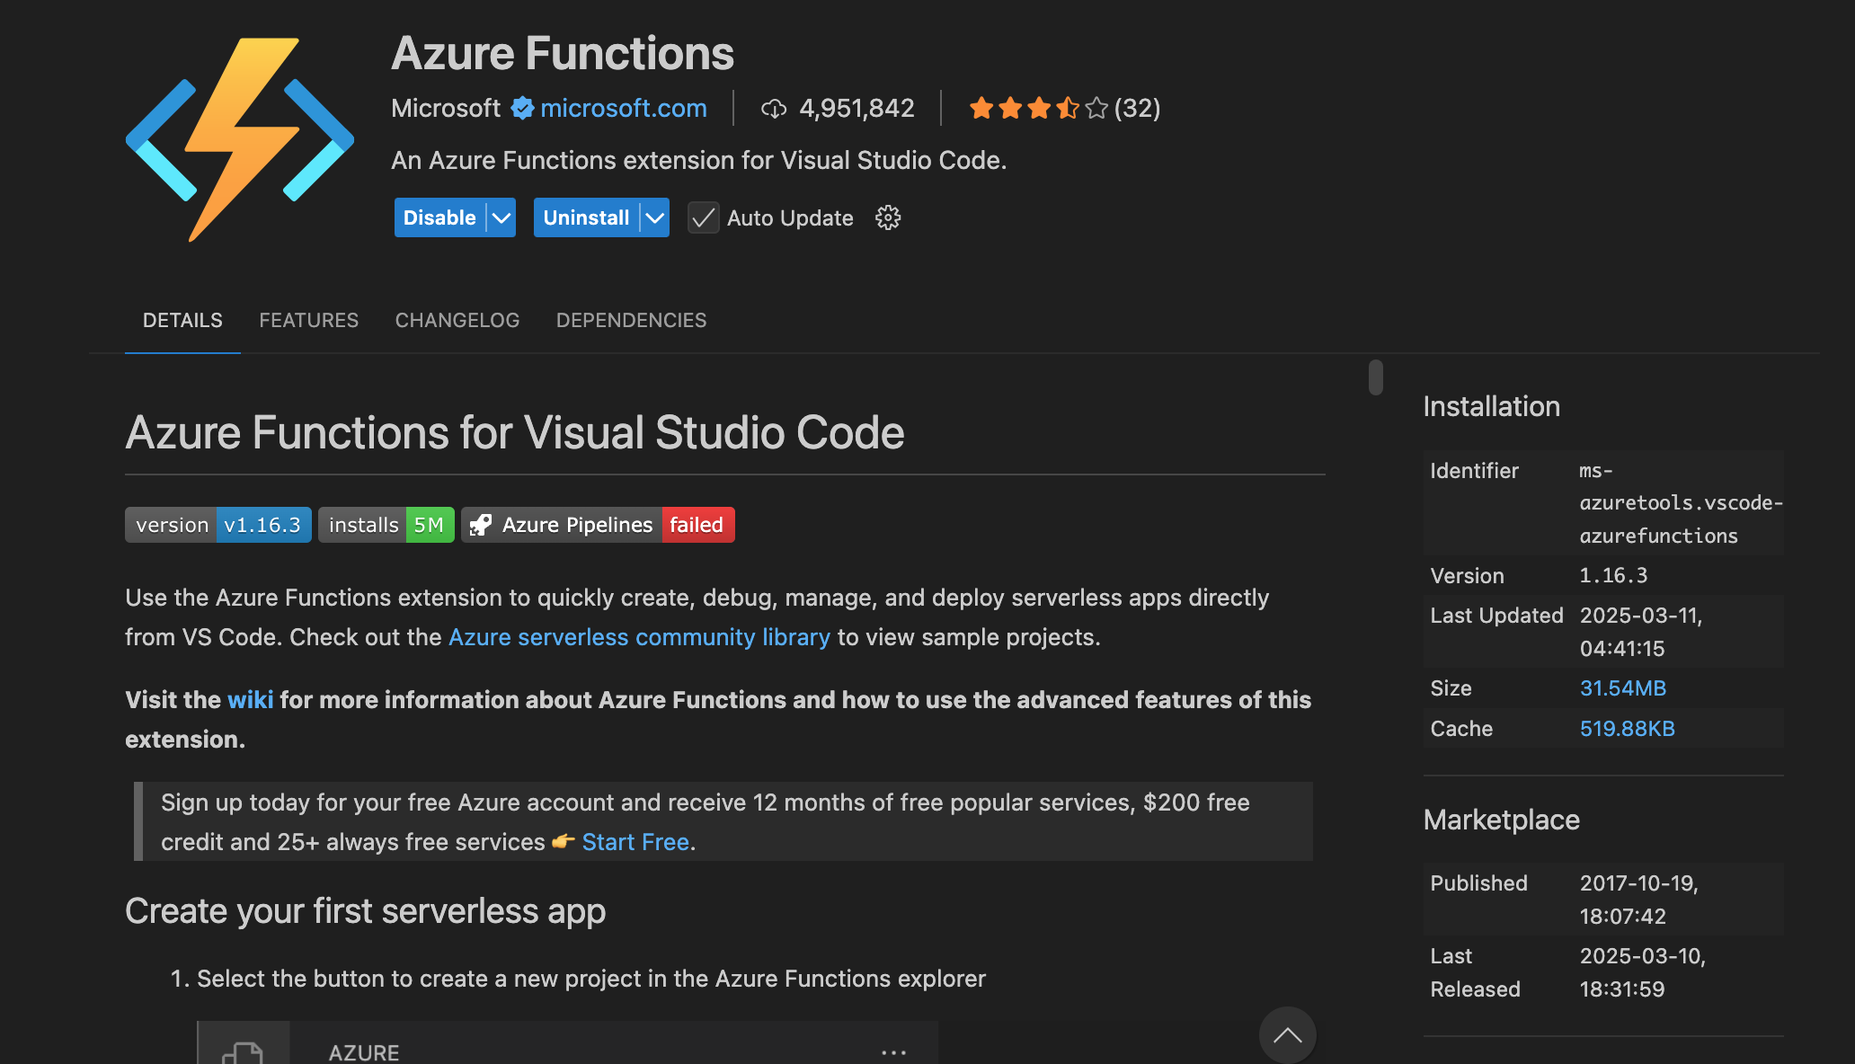Click the 31.54MB size link
1855x1064 pixels.
pos(1623,688)
